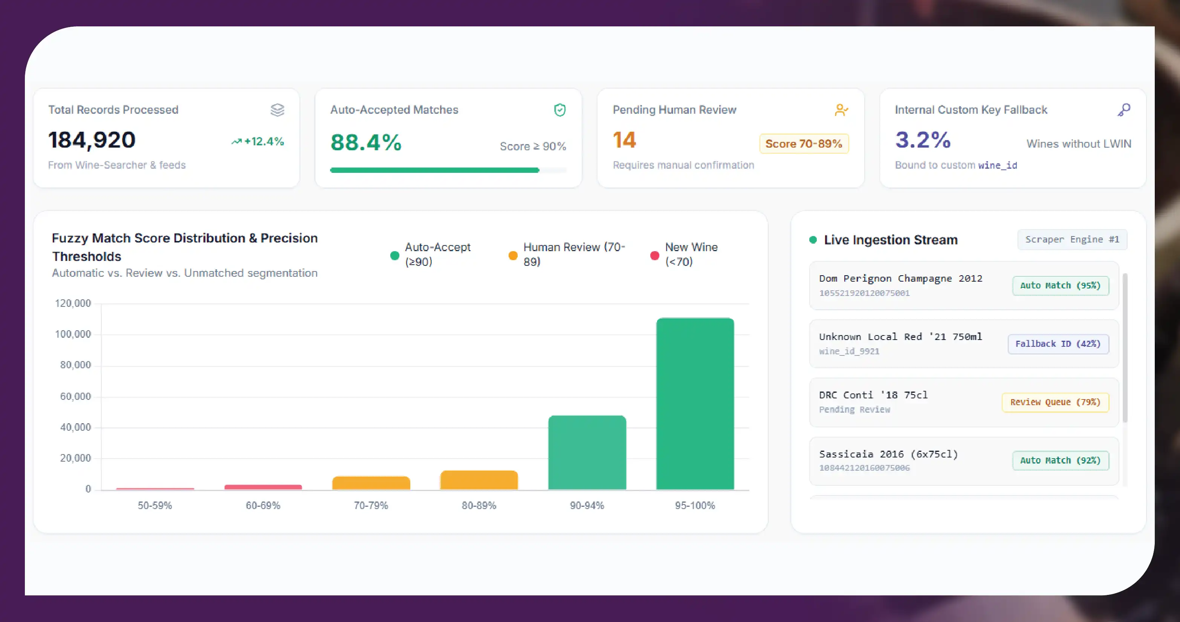Toggle the Auto-Accept (≥90) legend series
This screenshot has height=622, width=1180.
(x=430, y=255)
